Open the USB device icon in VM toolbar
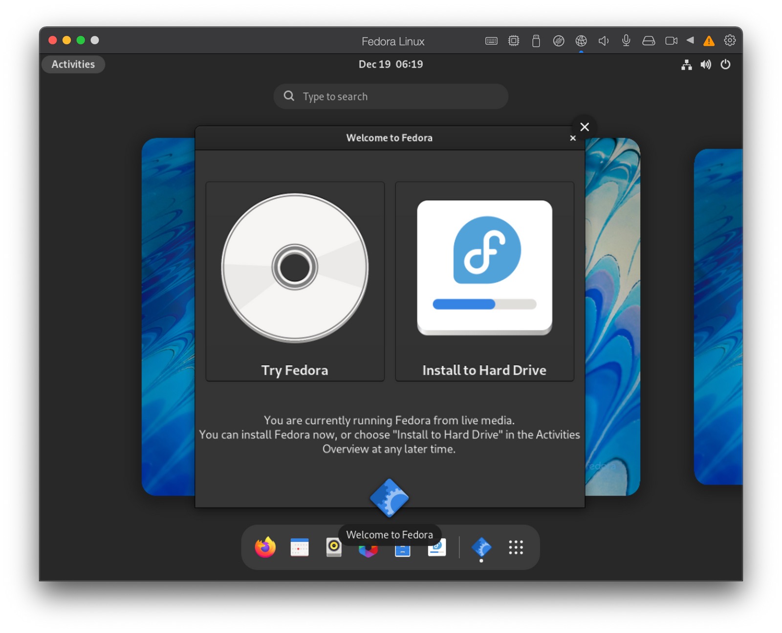 536,41
